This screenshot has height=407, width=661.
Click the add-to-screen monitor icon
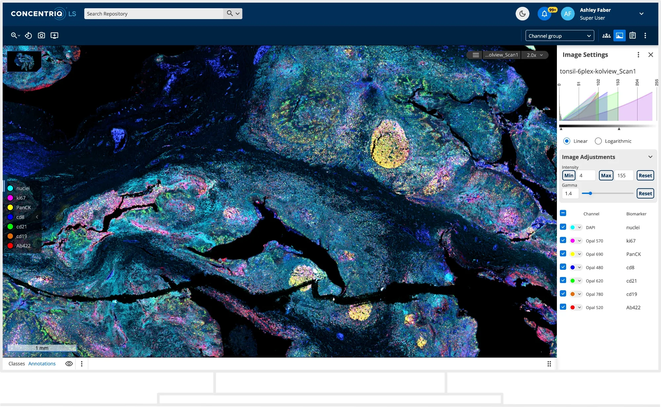55,35
